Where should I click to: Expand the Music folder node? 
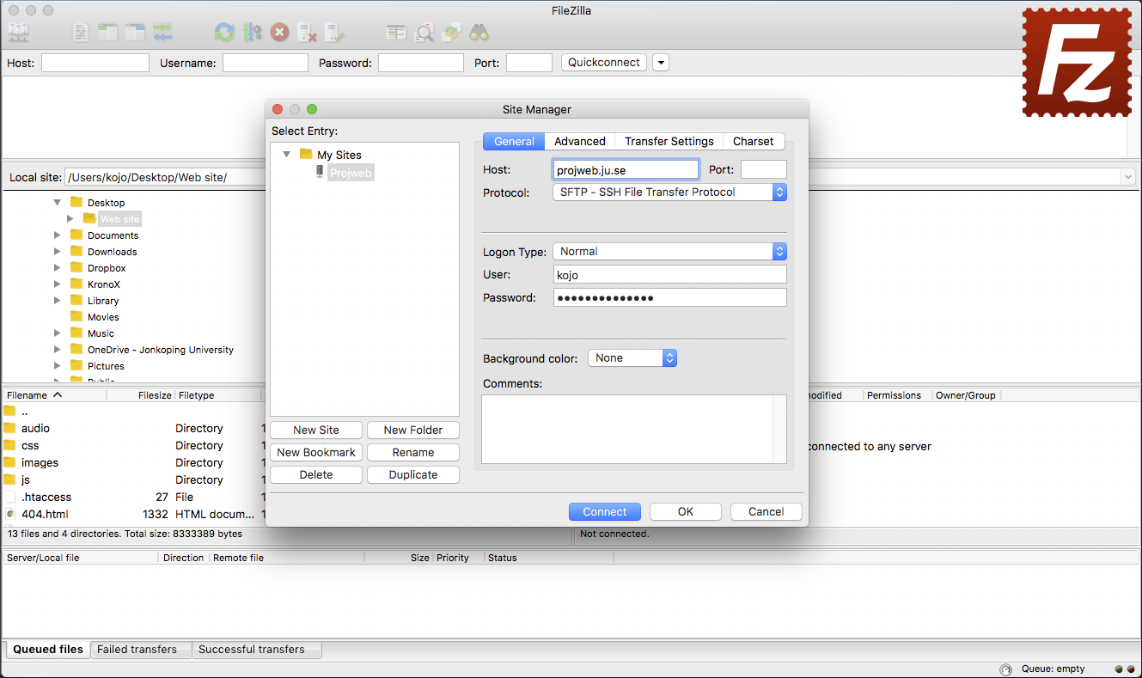58,333
